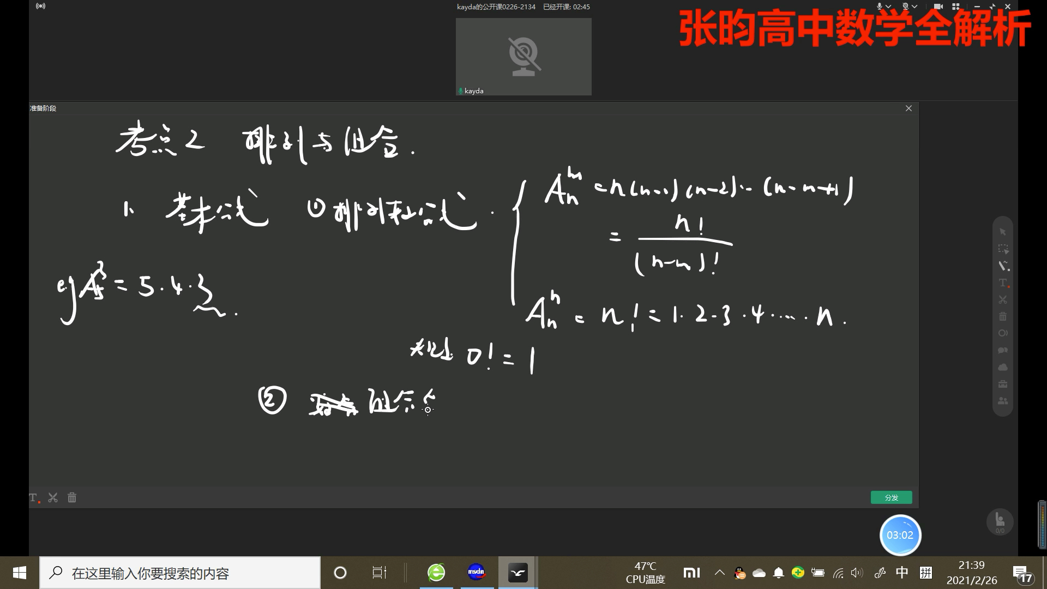Select the text tool in right toolbar
The height and width of the screenshot is (589, 1047).
[1003, 283]
